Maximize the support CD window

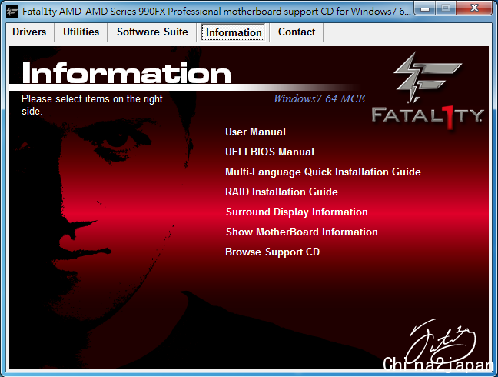click(x=446, y=8)
